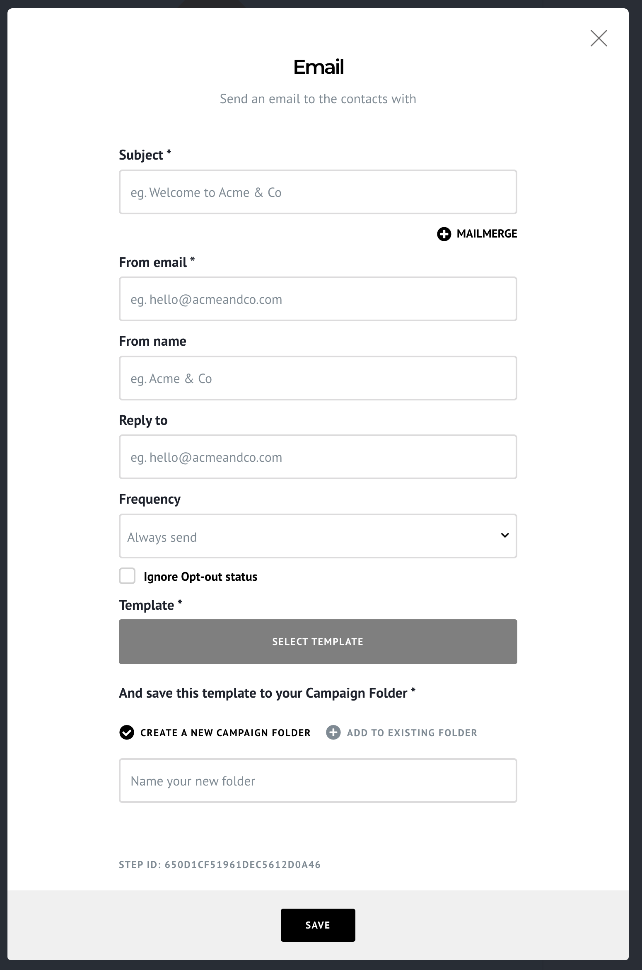
Task: Open the Frequency dropdown
Action: 318,536
